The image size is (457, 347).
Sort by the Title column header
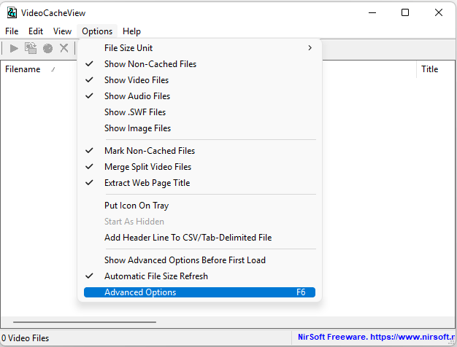pos(436,69)
